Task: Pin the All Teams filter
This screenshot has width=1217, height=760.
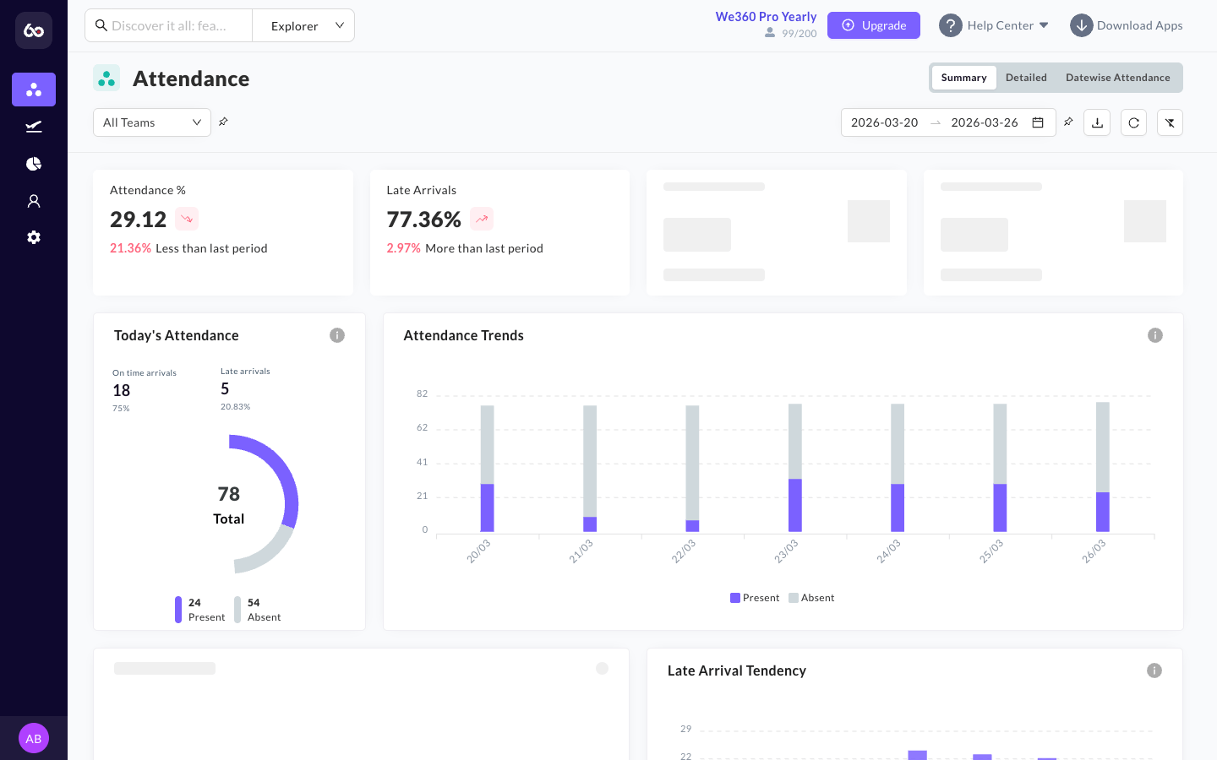Action: (223, 122)
